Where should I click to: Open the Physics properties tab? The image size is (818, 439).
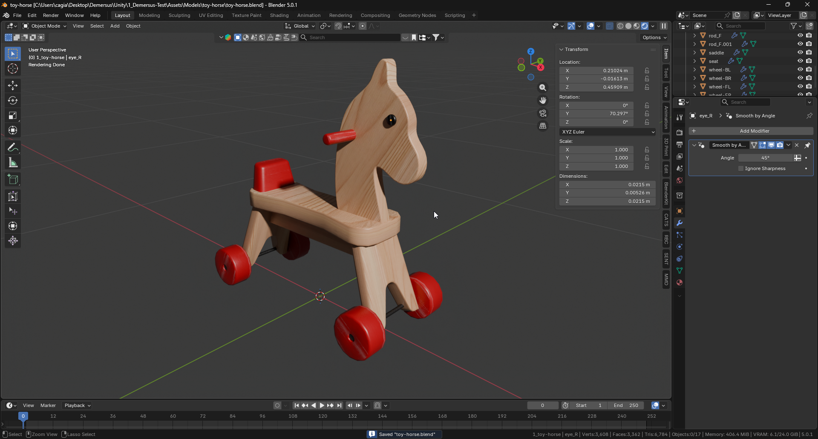(680, 247)
